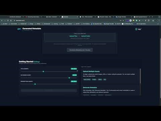The height and width of the screenshot is (121, 161).
Task: Click the Title Length value badge
Action: (74, 69)
